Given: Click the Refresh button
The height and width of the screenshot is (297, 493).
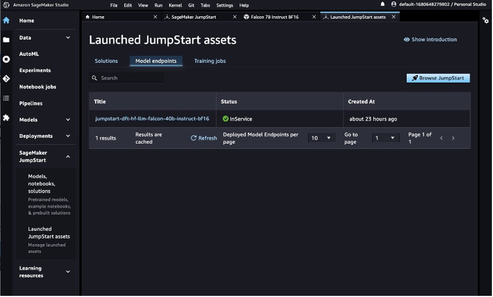Looking at the screenshot, I should tap(204, 138).
